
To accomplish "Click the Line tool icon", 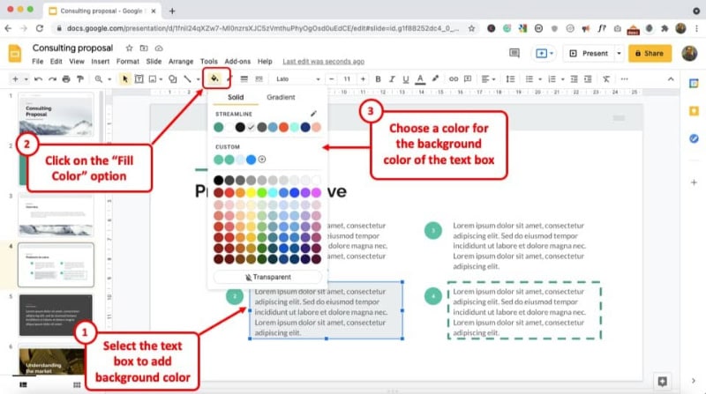I will pyautogui.click(x=187, y=79).
